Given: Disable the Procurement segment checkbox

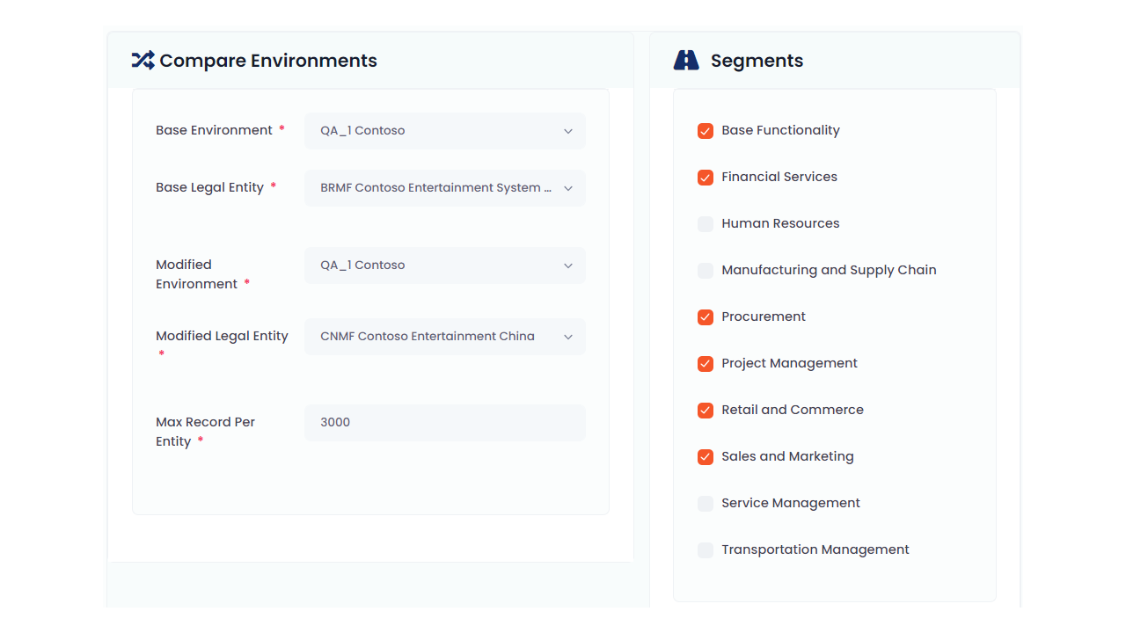Looking at the screenshot, I should pyautogui.click(x=706, y=317).
